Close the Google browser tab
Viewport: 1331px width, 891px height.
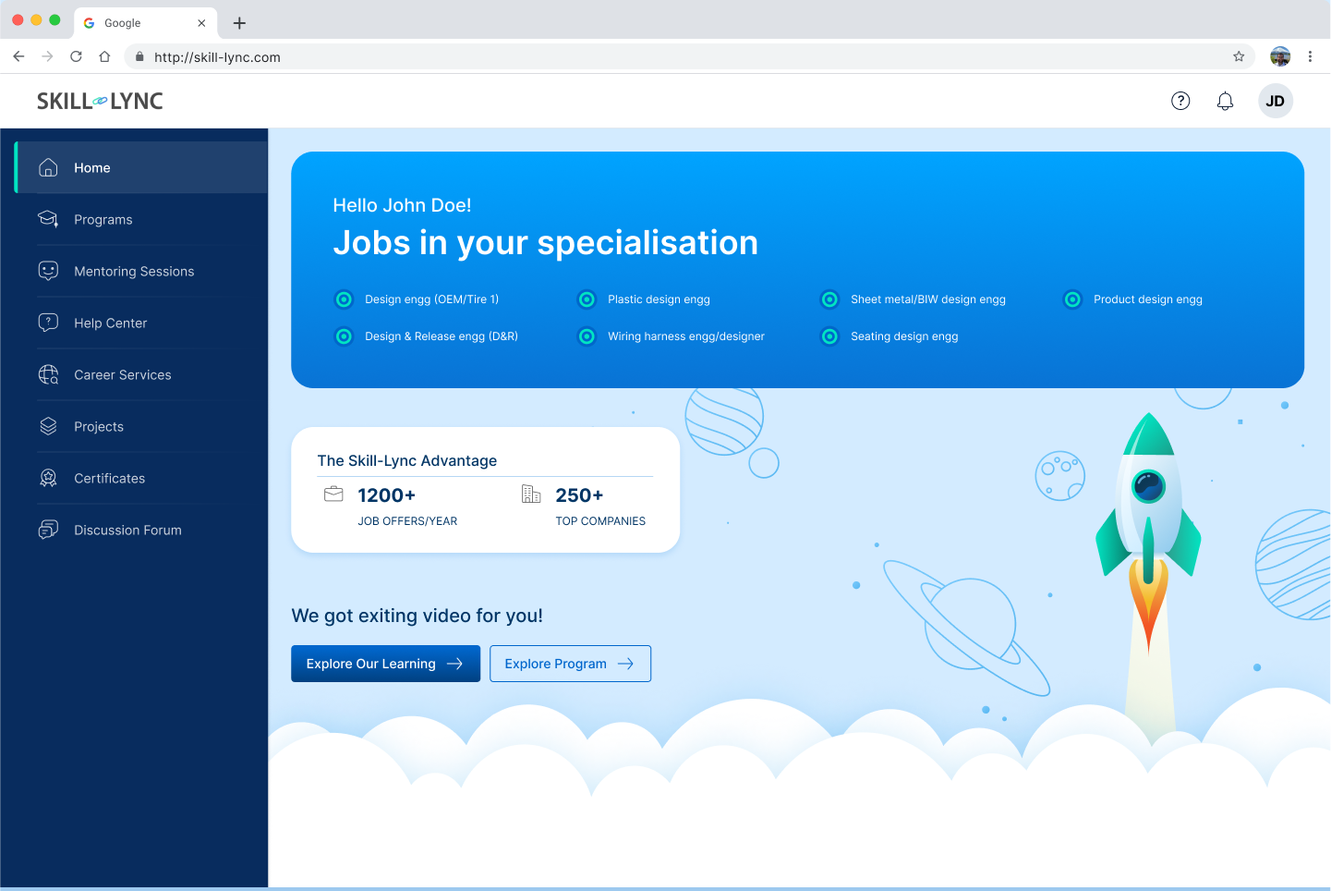tap(201, 23)
